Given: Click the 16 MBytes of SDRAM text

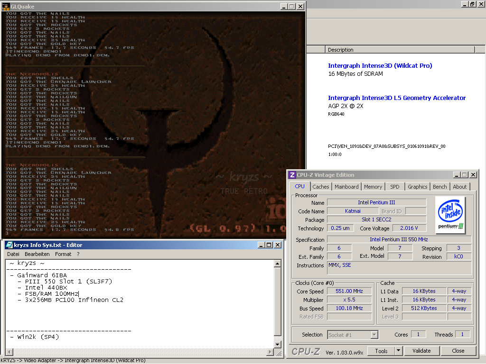Looking at the screenshot, I should click(x=355, y=73).
